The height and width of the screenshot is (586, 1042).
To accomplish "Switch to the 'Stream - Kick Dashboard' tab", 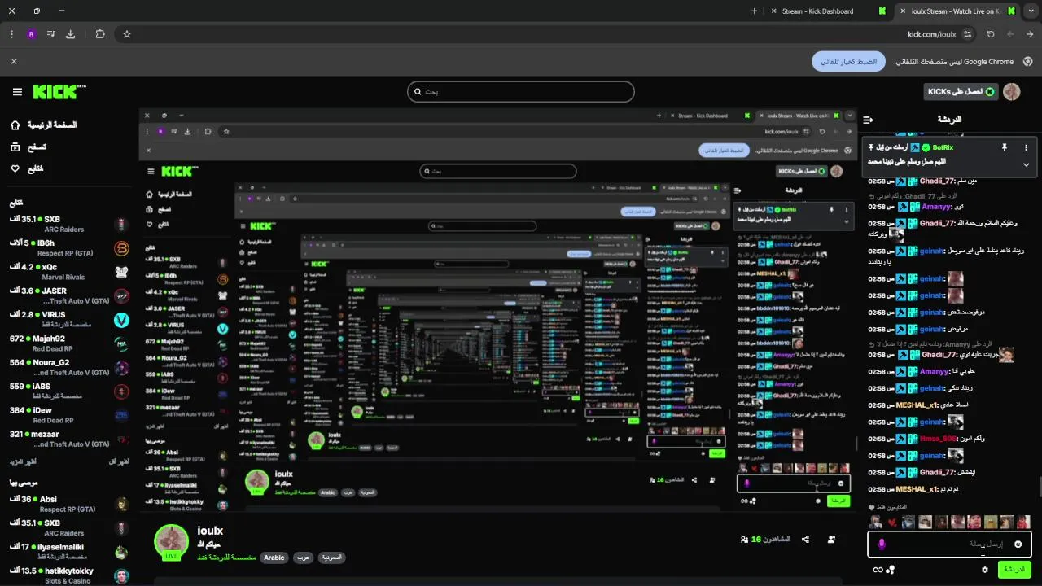I will [825, 11].
